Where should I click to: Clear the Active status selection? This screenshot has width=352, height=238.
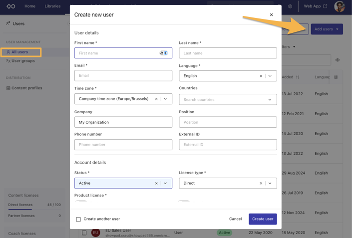point(156,183)
